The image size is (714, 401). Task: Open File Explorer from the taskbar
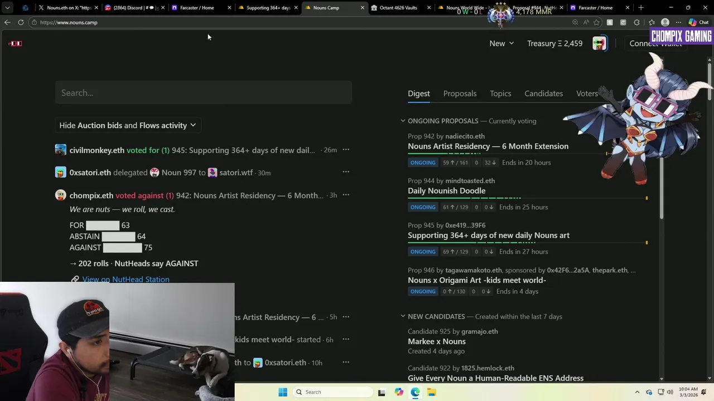[432, 392]
